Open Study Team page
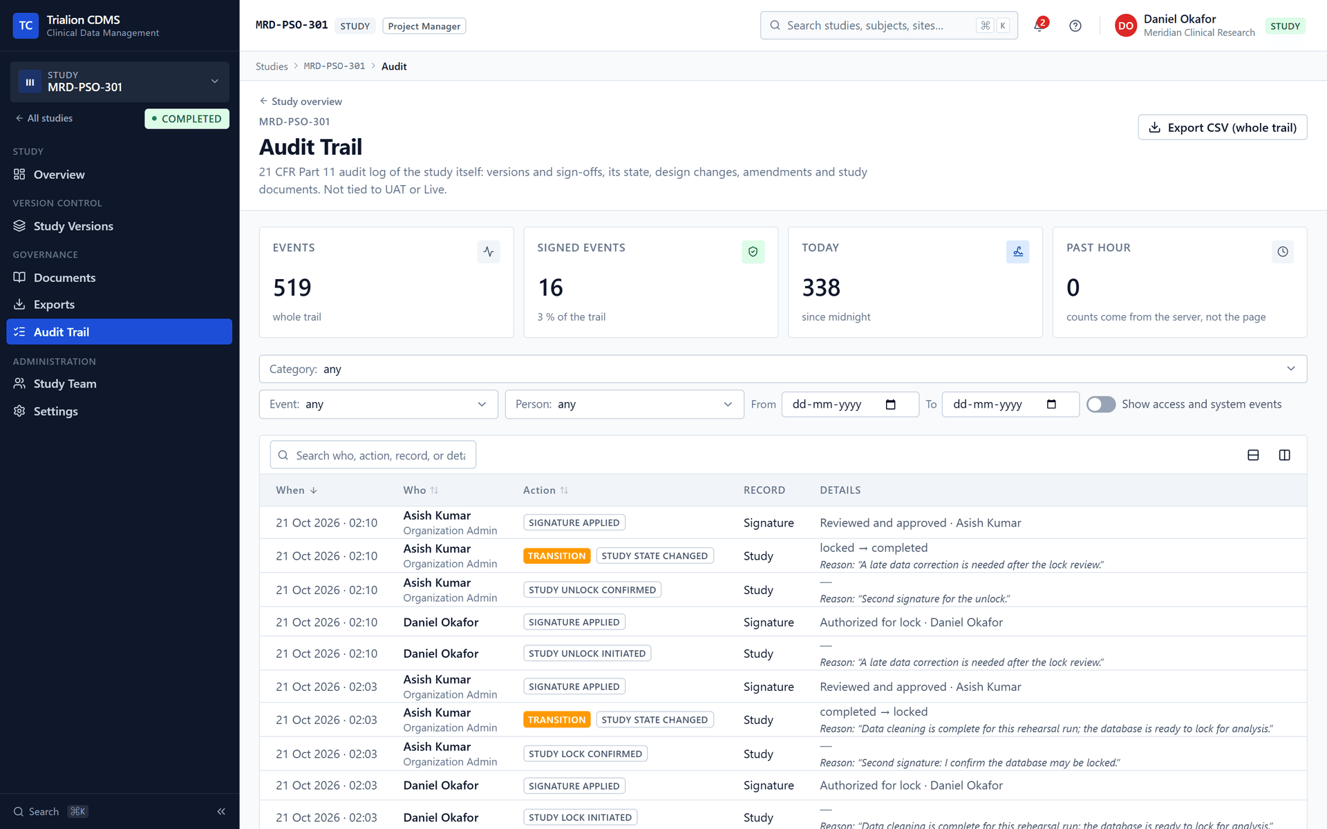Screen dimensions: 1327x829 119,383
